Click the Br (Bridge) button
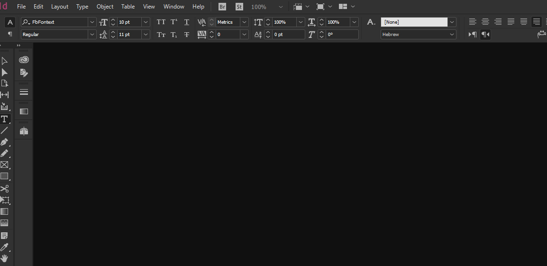 pos(222,7)
